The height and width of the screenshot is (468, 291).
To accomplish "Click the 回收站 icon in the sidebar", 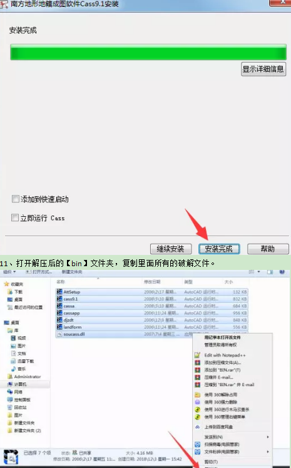I will [x=10, y=407].
